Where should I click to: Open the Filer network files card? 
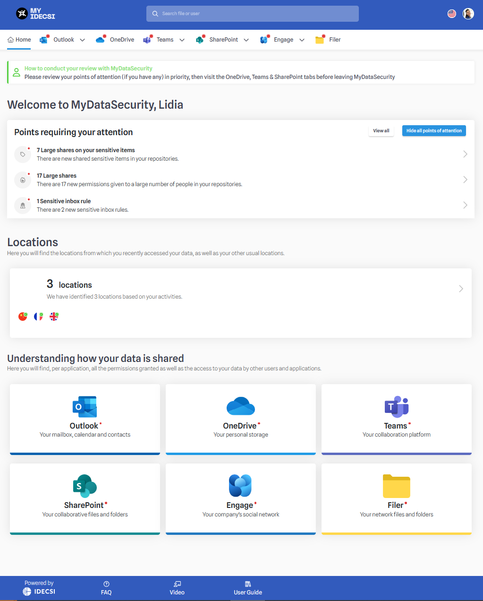pos(397,499)
